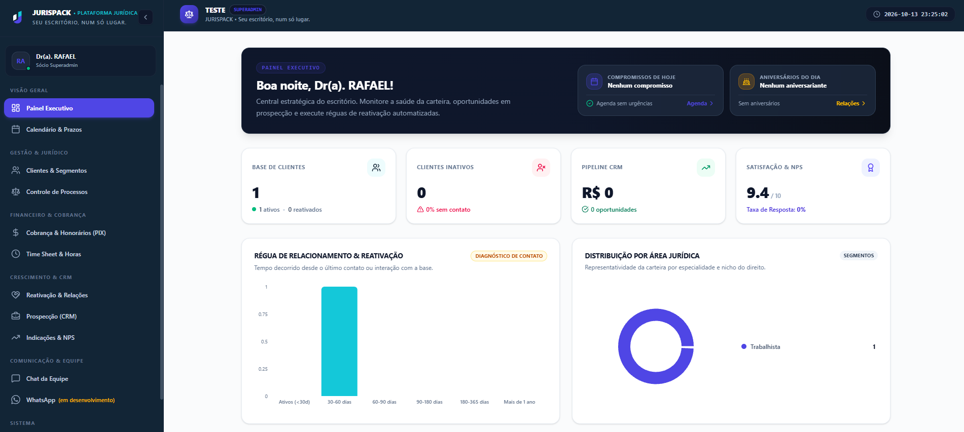964x432 pixels.
Task: Click the Diagnóstico de Contato badge
Action: tap(509, 256)
